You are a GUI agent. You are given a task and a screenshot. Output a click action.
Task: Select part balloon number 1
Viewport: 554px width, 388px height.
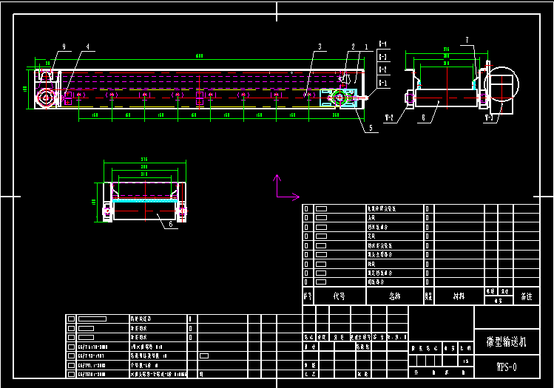[366, 47]
